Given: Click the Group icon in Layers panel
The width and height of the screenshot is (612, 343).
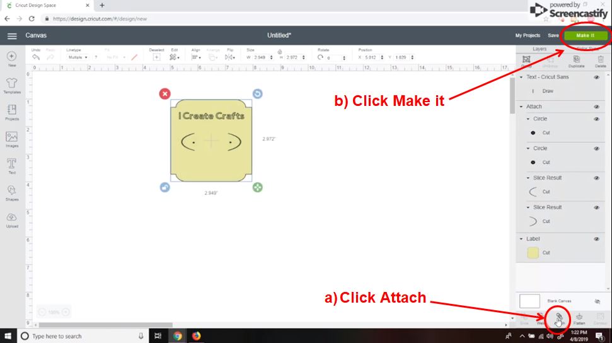Looking at the screenshot, I should click(x=526, y=59).
